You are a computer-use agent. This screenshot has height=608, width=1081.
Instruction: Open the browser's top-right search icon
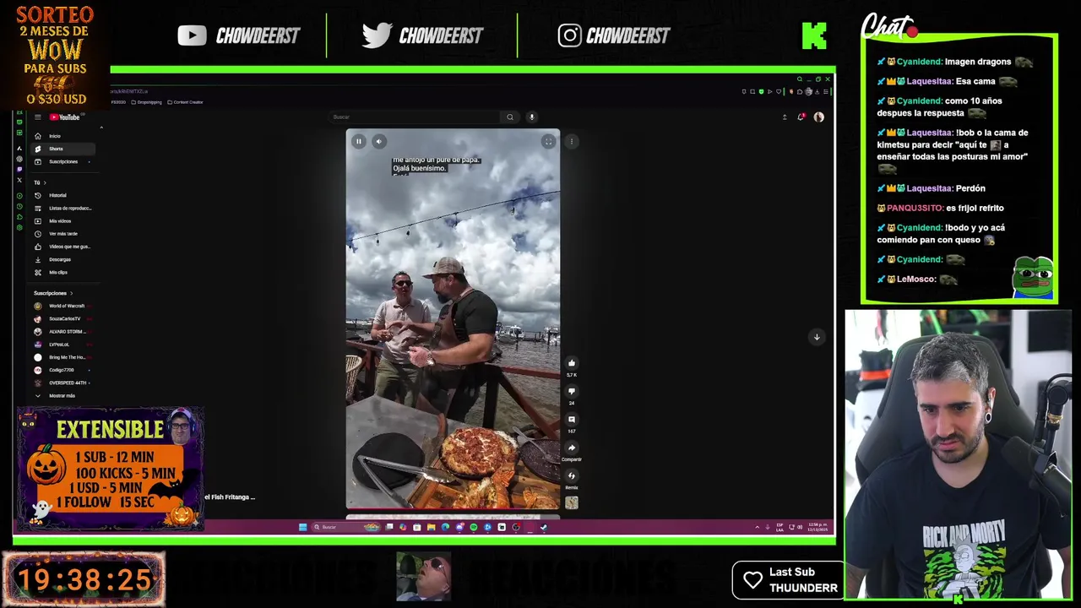(x=800, y=79)
